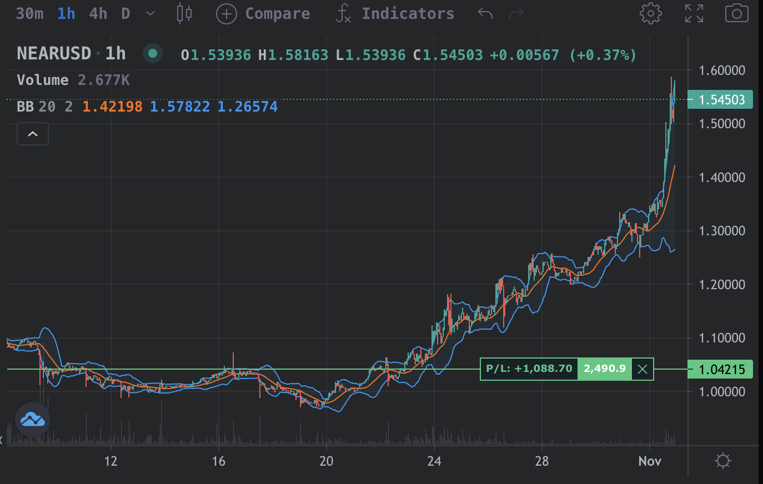The image size is (763, 484).
Task: Select the 4h timeframe
Action: tap(98, 13)
